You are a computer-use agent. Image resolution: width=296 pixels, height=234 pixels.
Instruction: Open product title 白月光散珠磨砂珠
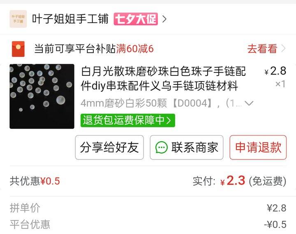pos(163,78)
